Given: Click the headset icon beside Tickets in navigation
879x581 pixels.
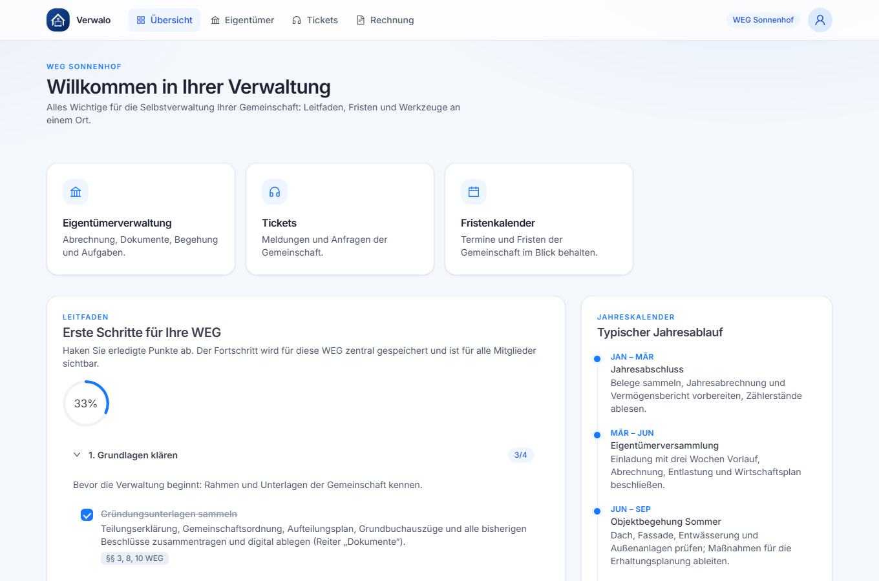Looking at the screenshot, I should pos(297,20).
